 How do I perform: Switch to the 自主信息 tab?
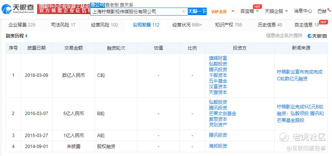pos(307,25)
